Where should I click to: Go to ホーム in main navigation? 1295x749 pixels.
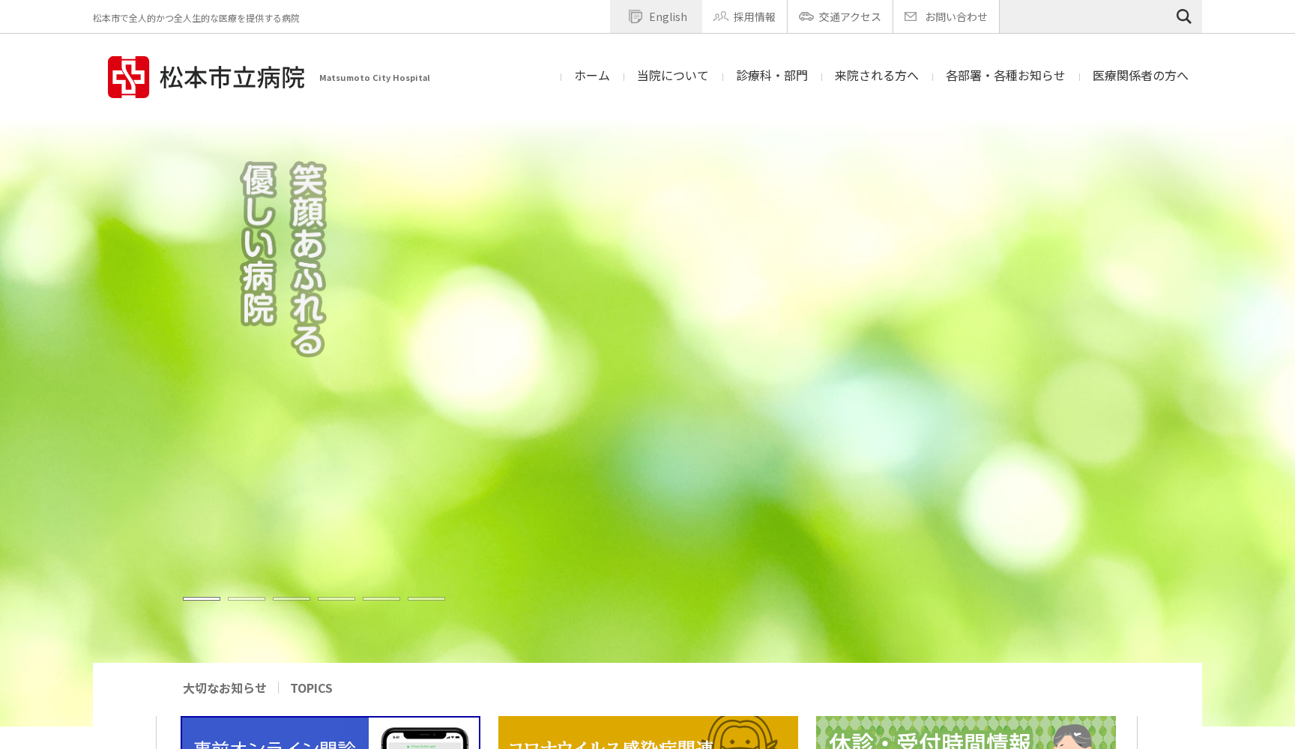592,76
